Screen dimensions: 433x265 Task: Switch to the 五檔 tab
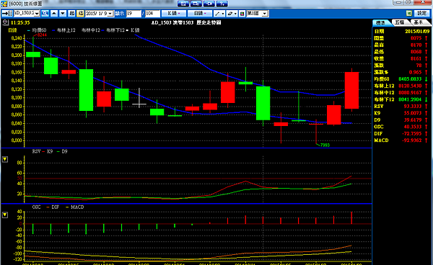pyautogui.click(x=400, y=22)
